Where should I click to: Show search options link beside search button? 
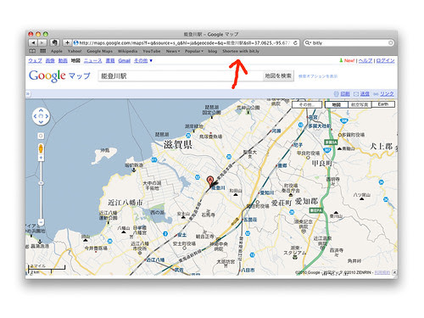click(318, 76)
